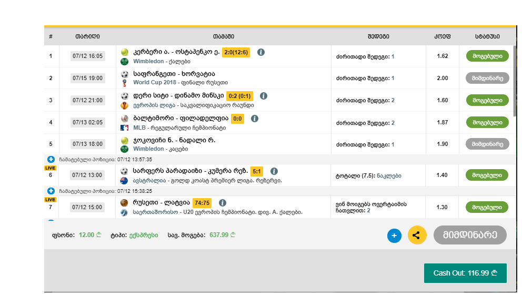Click Wimbledon logo icon in ქალები row

[125, 62]
